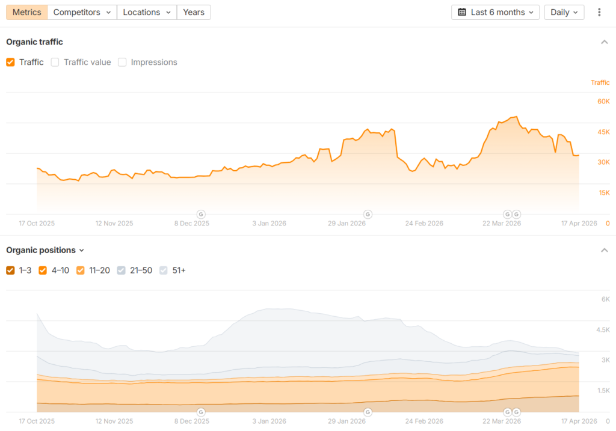Click the calendar icon in the date range selector

click(x=462, y=12)
